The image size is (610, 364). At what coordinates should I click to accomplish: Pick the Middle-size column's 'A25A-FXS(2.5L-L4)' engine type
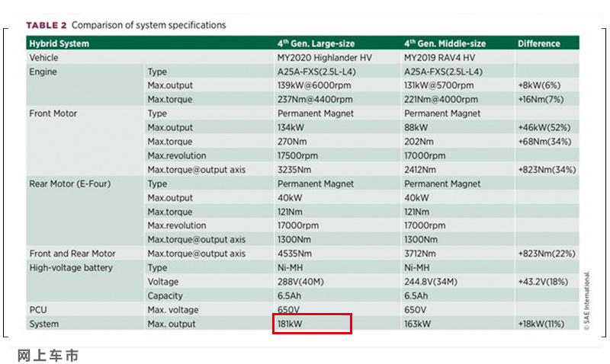coord(443,72)
